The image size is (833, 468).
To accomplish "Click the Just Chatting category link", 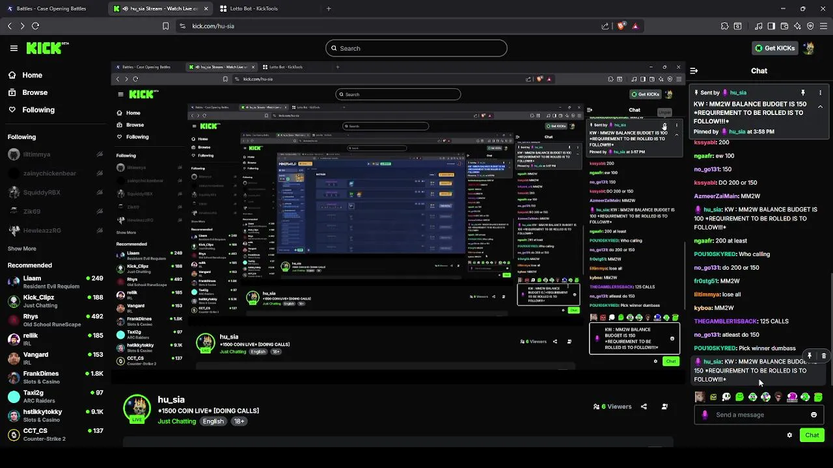I will pyautogui.click(x=176, y=421).
